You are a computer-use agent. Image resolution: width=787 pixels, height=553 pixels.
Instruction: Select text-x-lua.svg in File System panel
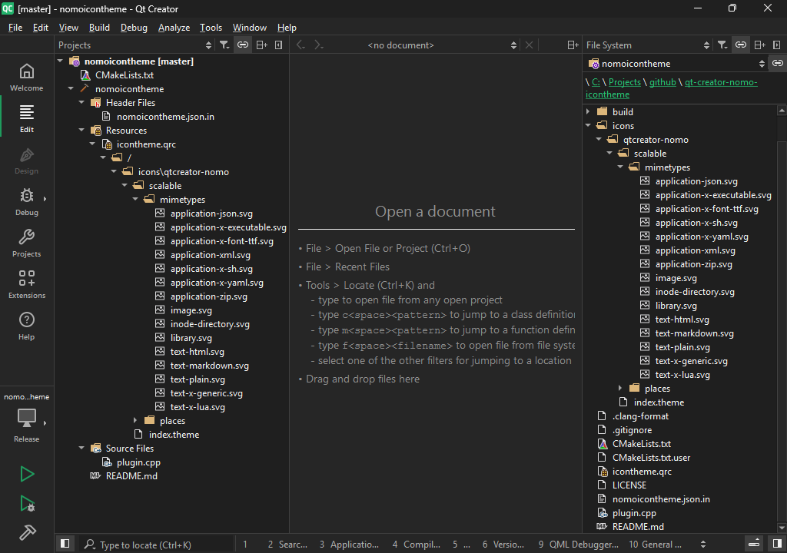(682, 374)
